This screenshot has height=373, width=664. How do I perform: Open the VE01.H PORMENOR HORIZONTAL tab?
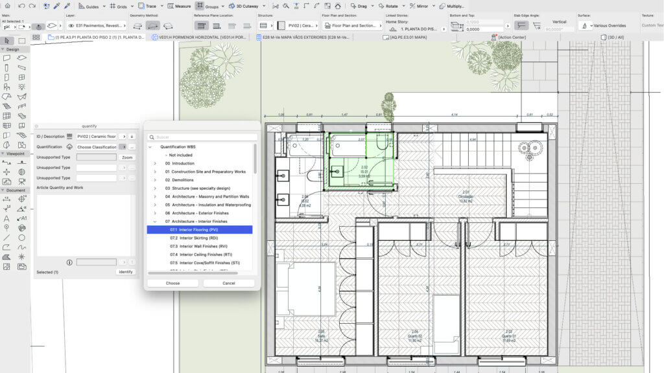coord(198,37)
